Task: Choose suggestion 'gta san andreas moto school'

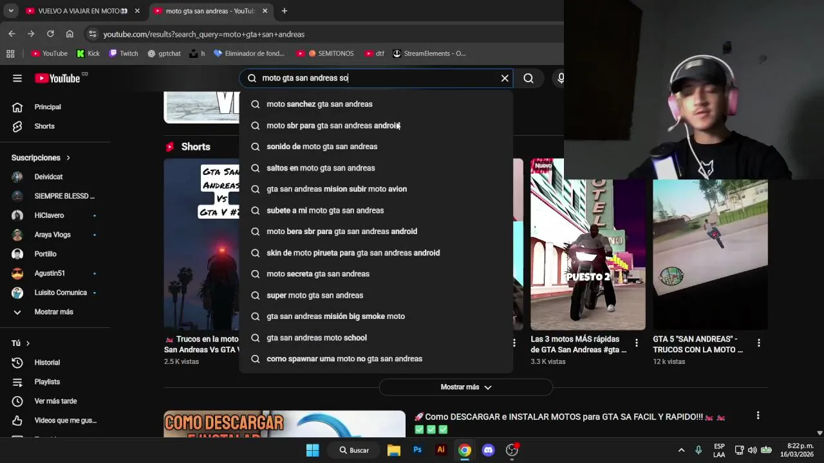Action: (x=376, y=338)
